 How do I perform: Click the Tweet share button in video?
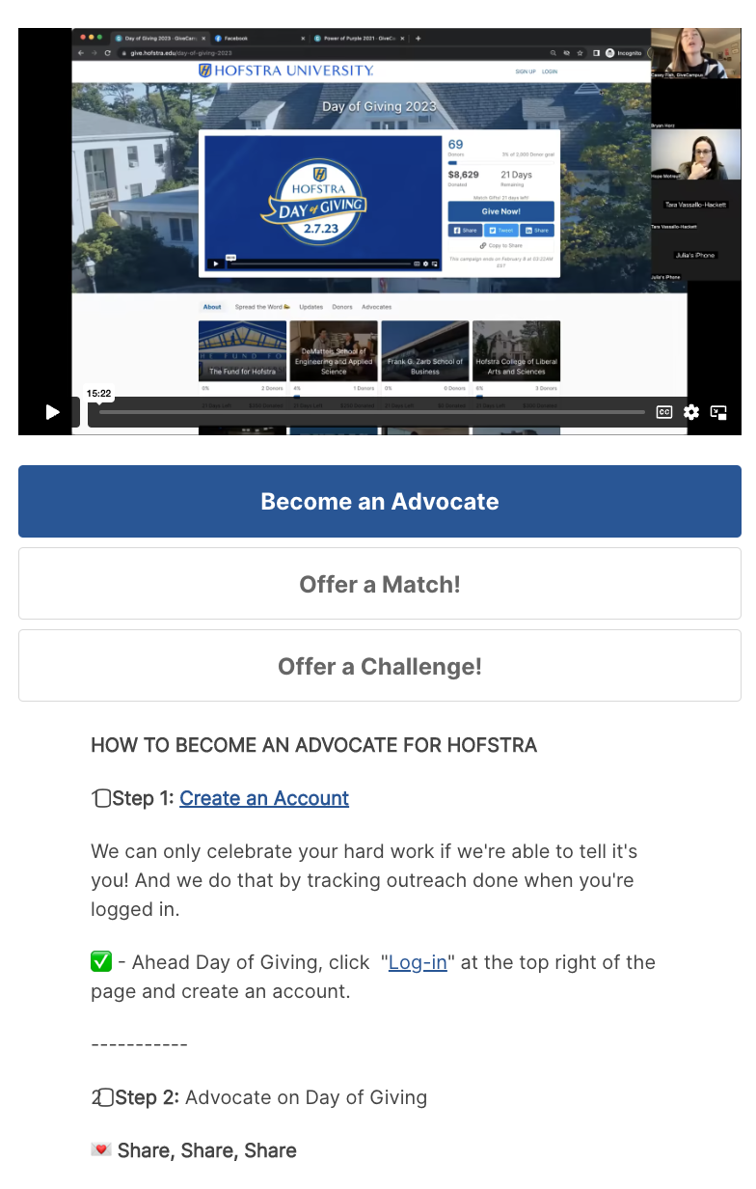[501, 231]
